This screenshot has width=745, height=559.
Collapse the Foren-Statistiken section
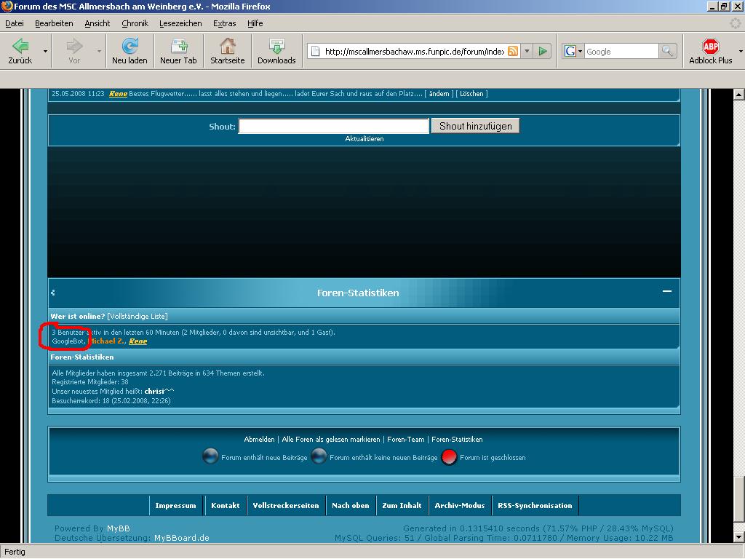pyautogui.click(x=666, y=291)
